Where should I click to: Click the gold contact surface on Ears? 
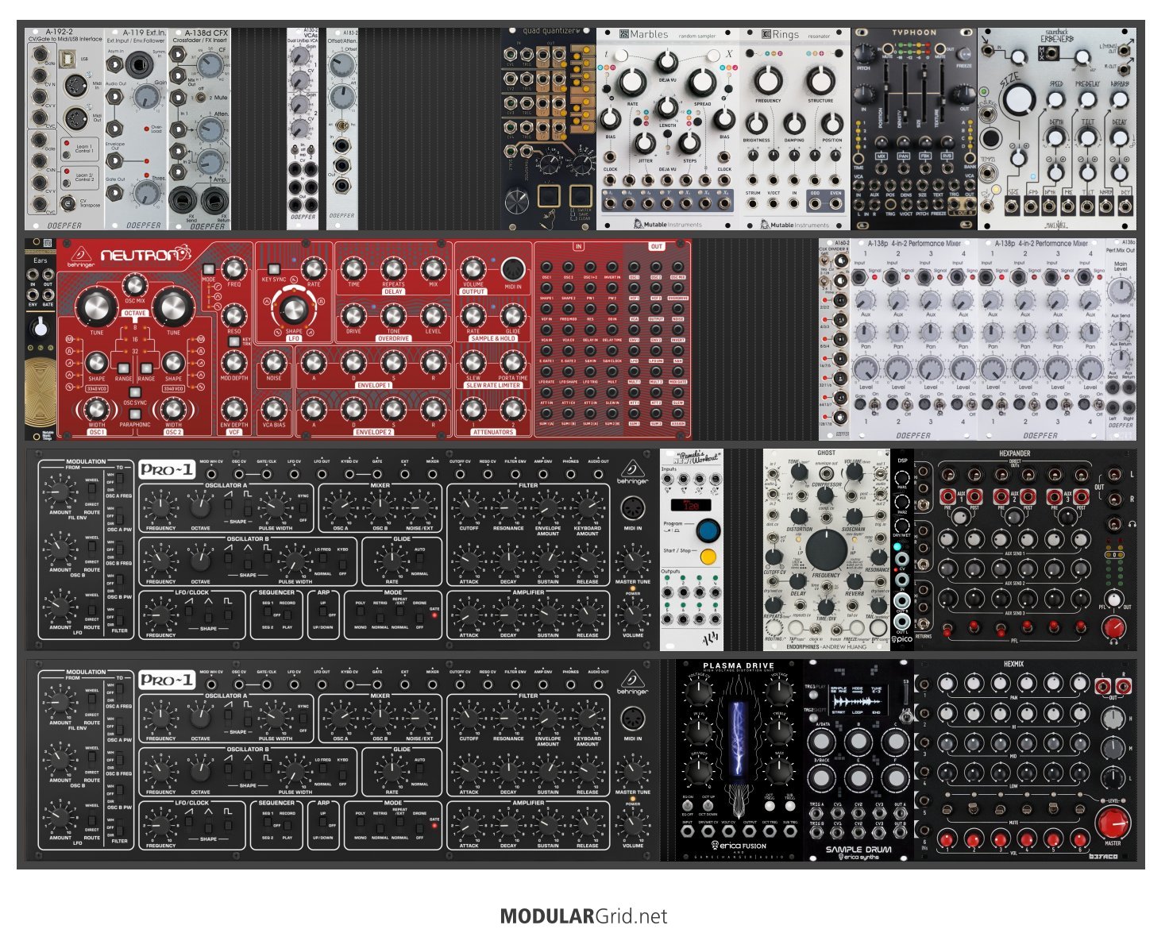pos(41,393)
